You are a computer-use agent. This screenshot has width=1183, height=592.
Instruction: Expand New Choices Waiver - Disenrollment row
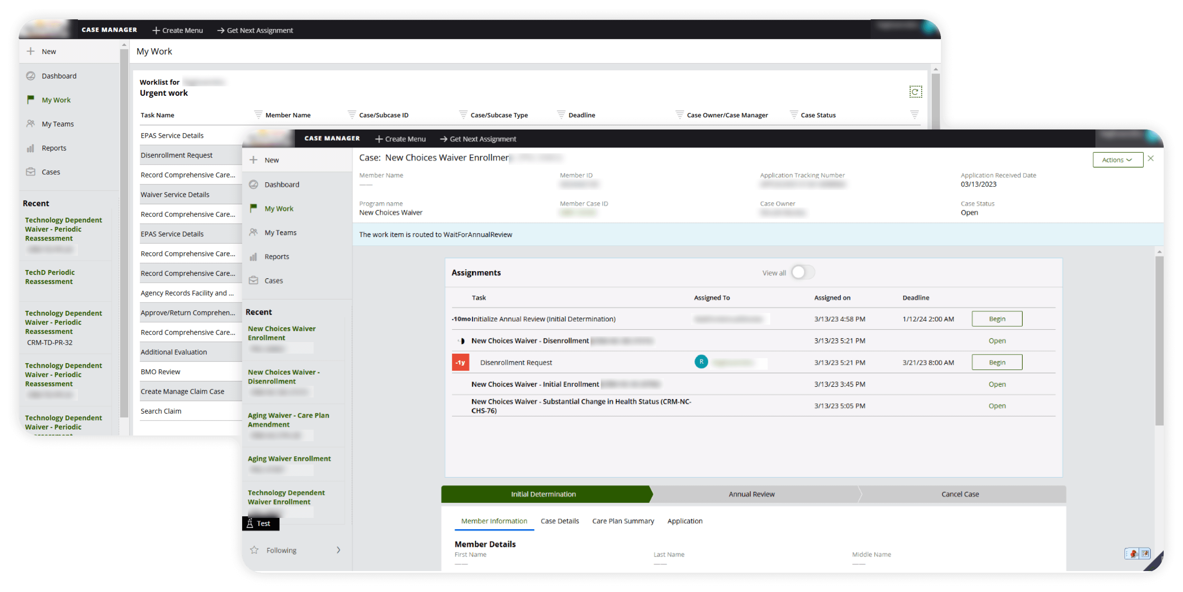(x=462, y=341)
